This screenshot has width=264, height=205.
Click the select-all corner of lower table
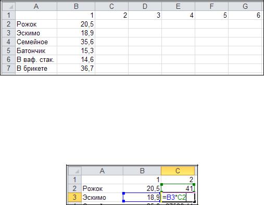[74, 171]
